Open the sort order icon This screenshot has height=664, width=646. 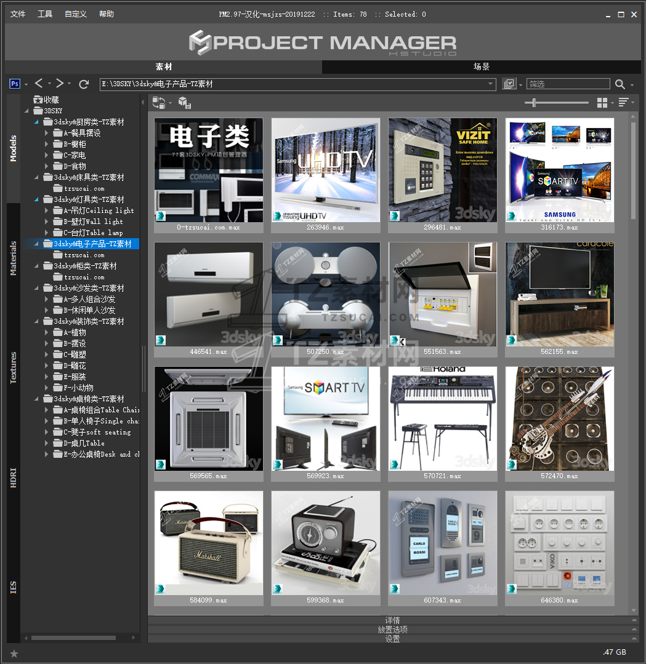[x=623, y=102]
